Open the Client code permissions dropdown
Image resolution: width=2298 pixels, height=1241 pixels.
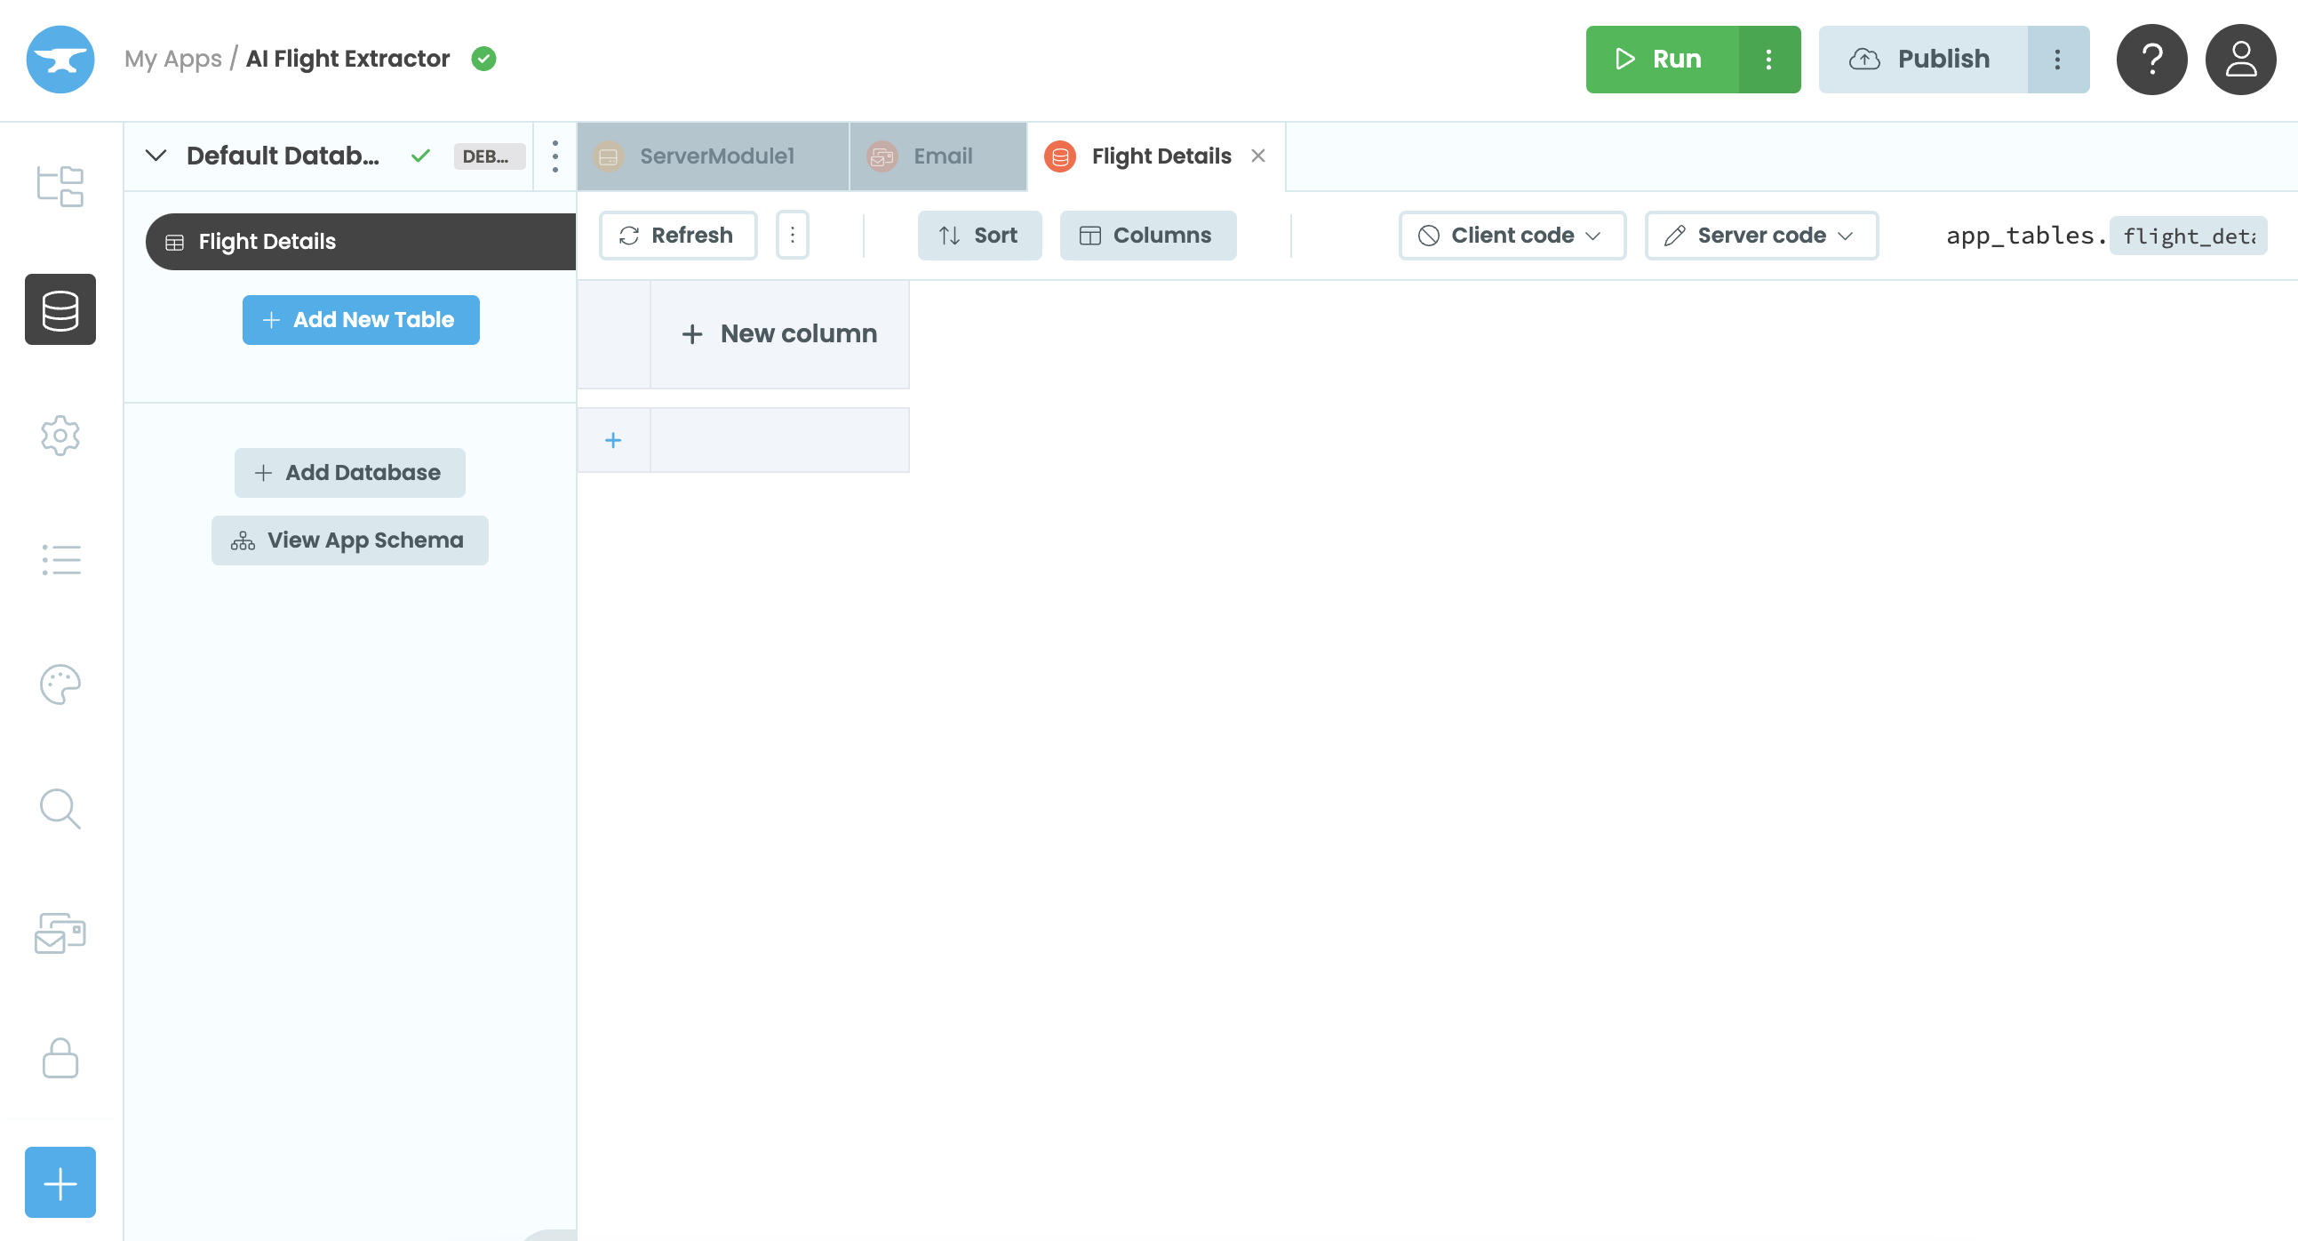[1512, 235]
